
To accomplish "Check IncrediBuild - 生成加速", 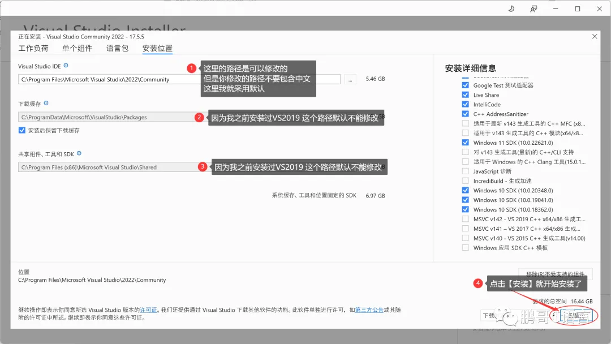I will coord(465,180).
